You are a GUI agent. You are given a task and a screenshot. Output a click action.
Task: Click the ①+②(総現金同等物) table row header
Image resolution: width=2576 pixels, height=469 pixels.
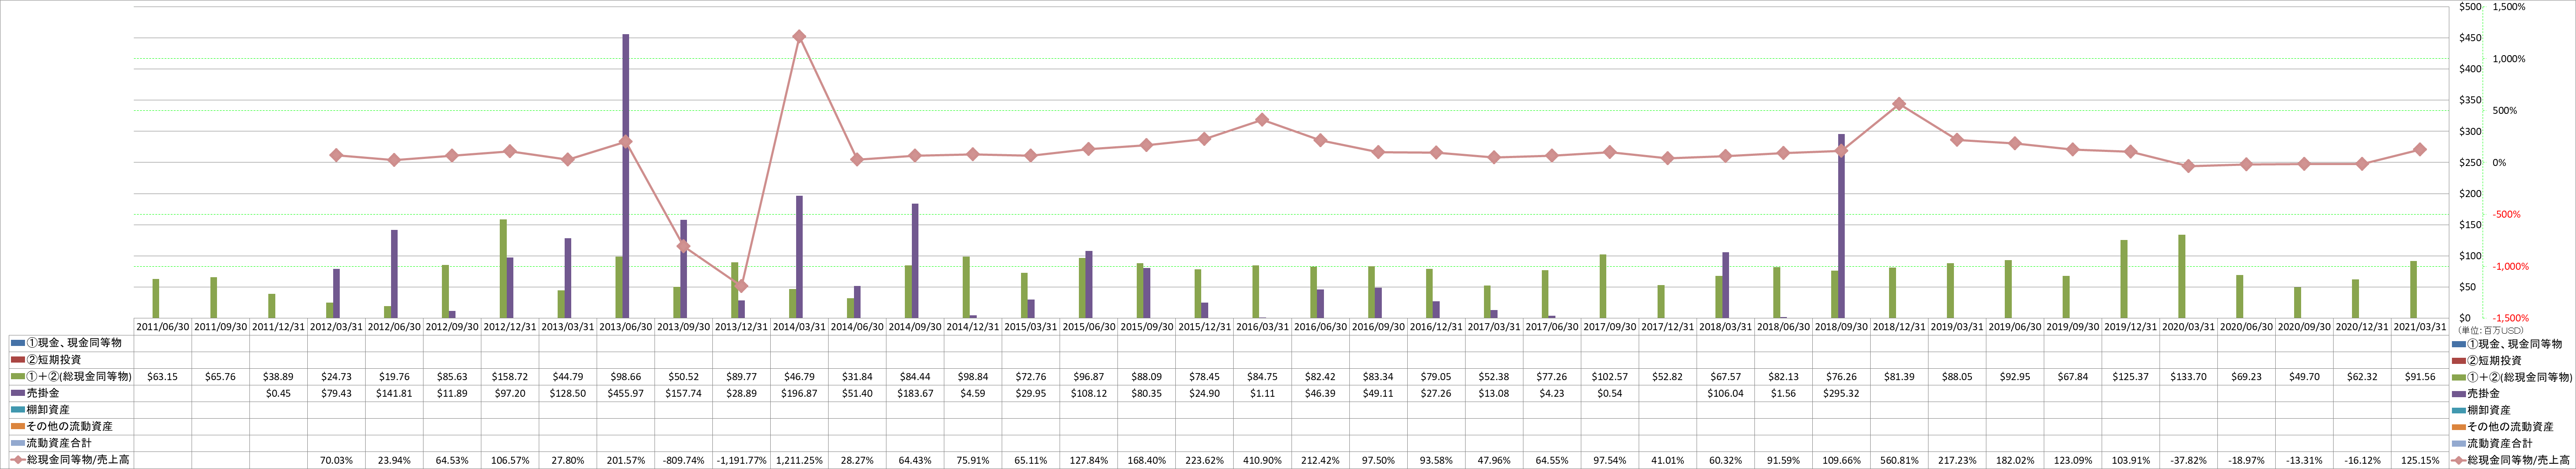(x=78, y=376)
